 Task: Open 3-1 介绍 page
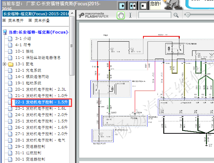point(23,38)
